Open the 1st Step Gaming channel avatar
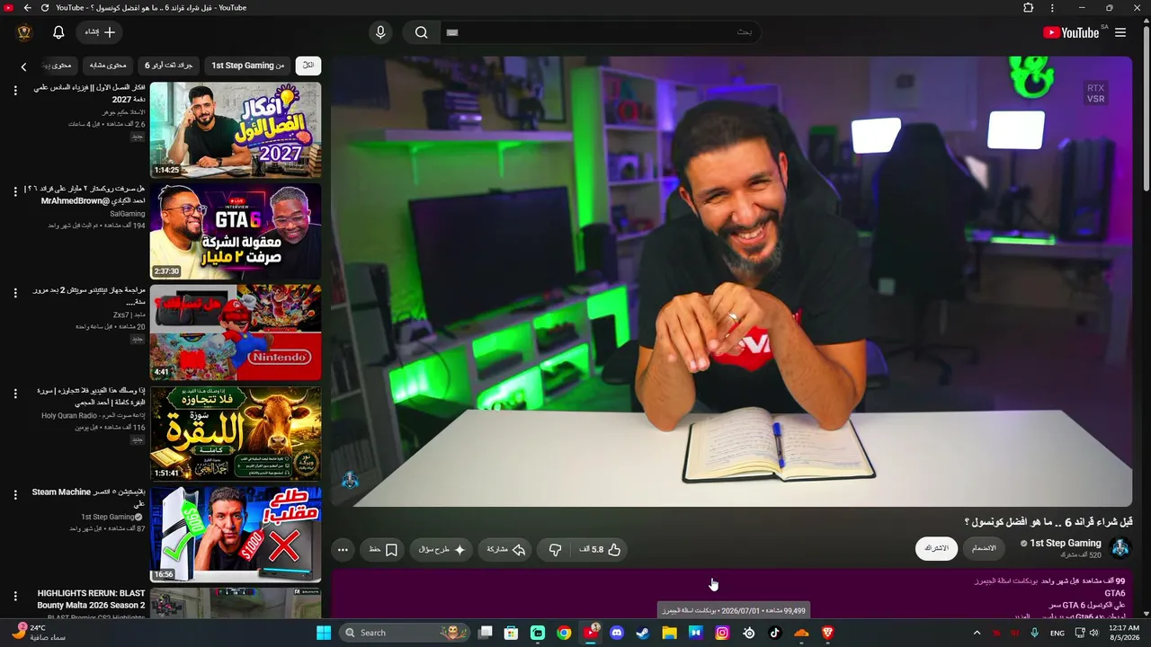The image size is (1151, 647). (x=1120, y=547)
